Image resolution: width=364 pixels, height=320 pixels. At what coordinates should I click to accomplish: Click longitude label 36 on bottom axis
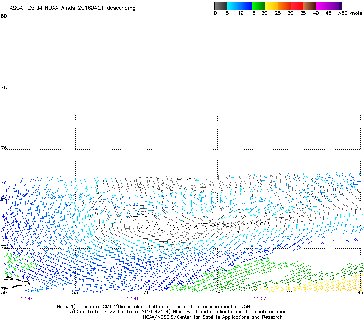(x=147, y=292)
